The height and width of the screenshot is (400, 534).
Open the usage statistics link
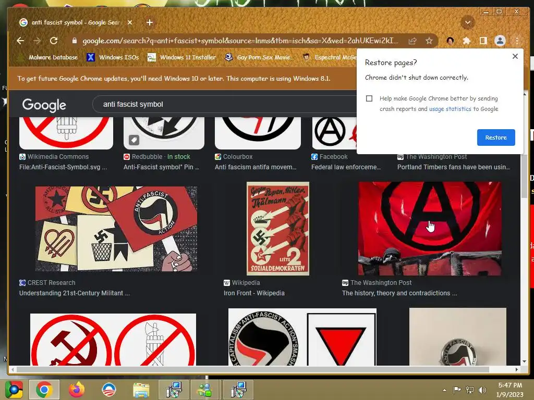450,109
